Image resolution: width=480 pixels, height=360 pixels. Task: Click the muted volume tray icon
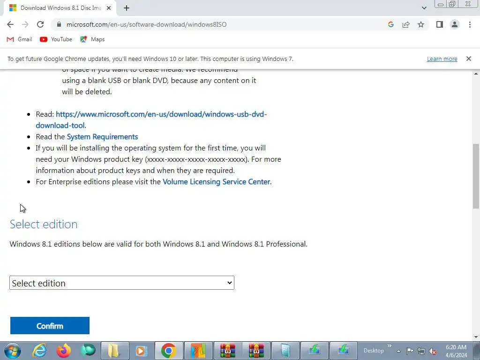433,351
